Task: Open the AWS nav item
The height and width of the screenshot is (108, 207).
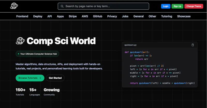Action: pyautogui.click(x=85, y=16)
